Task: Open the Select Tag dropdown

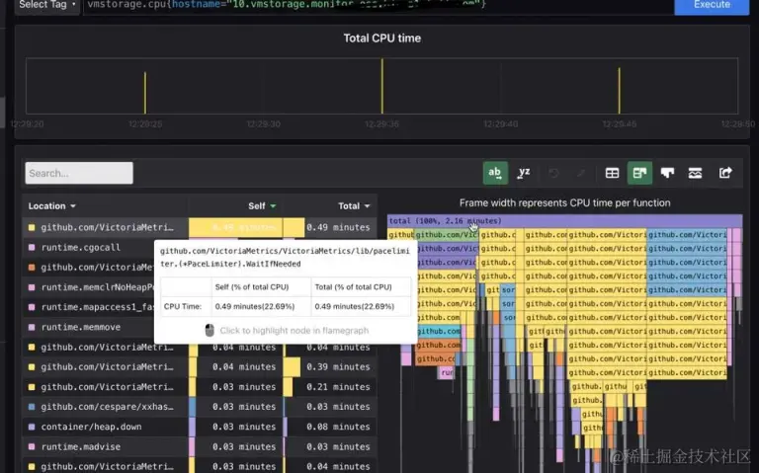Action: pos(47,5)
